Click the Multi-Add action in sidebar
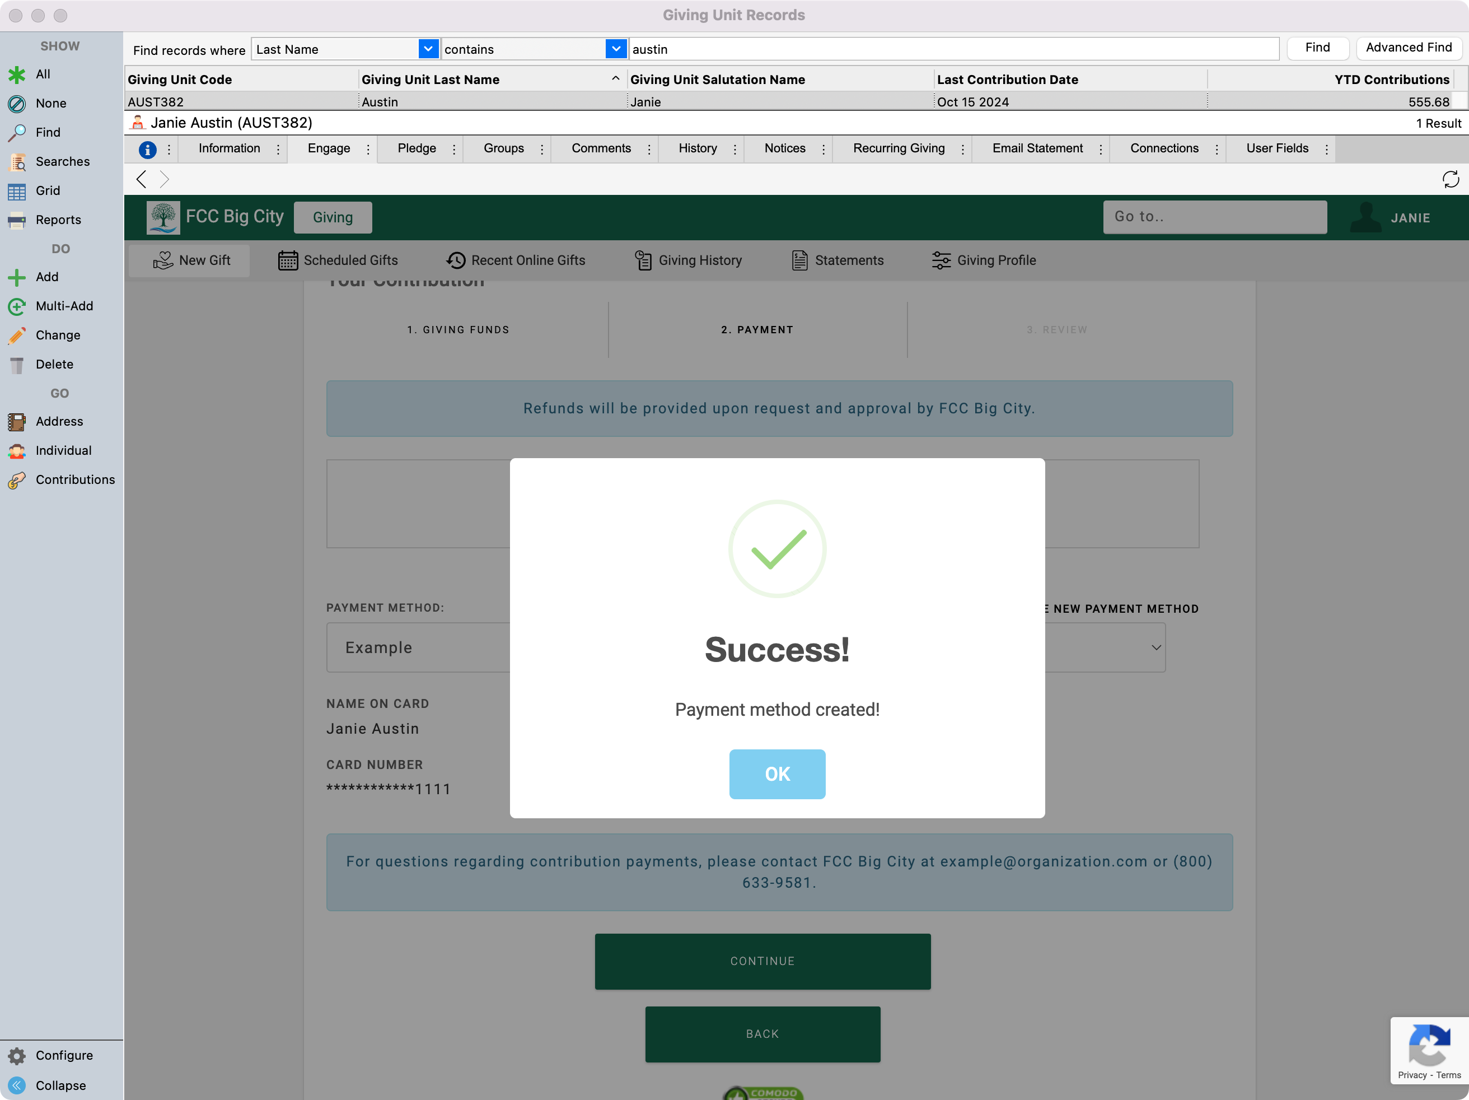The width and height of the screenshot is (1469, 1100). [64, 306]
